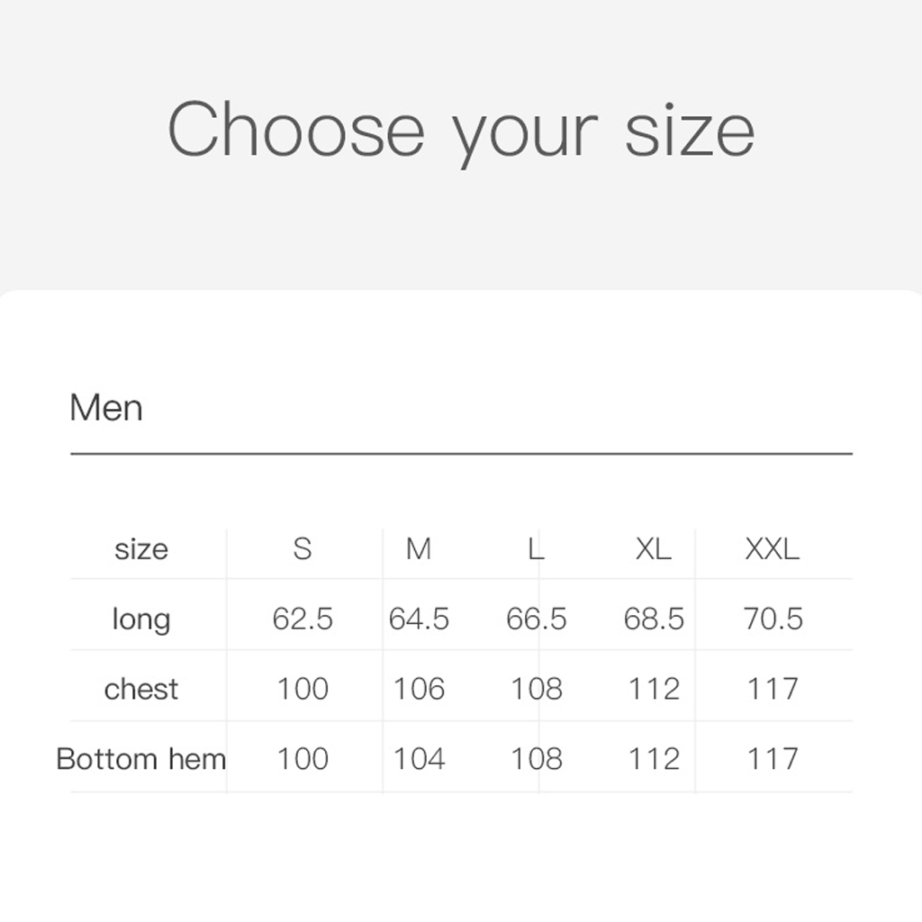Click the "Choose your size" heading
This screenshot has width=922, height=922.
coord(460,130)
